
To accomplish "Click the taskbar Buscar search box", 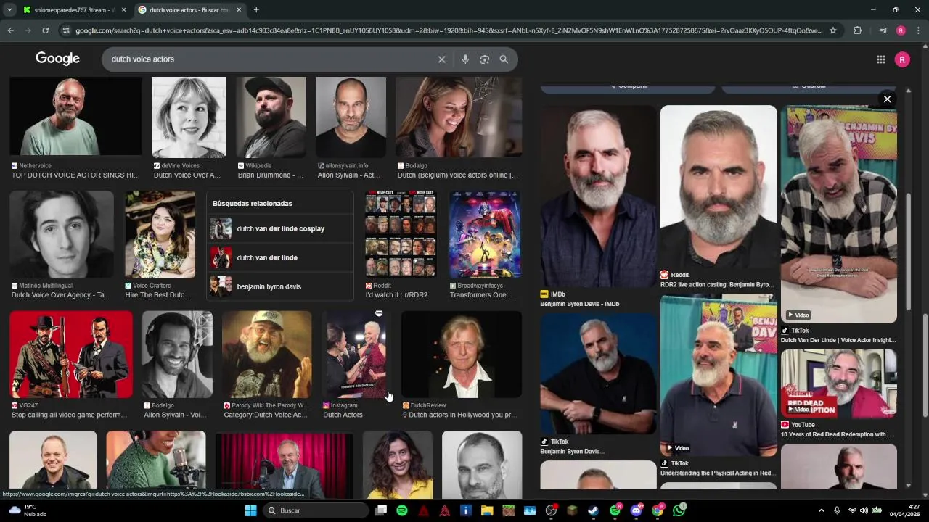I will 316,510.
